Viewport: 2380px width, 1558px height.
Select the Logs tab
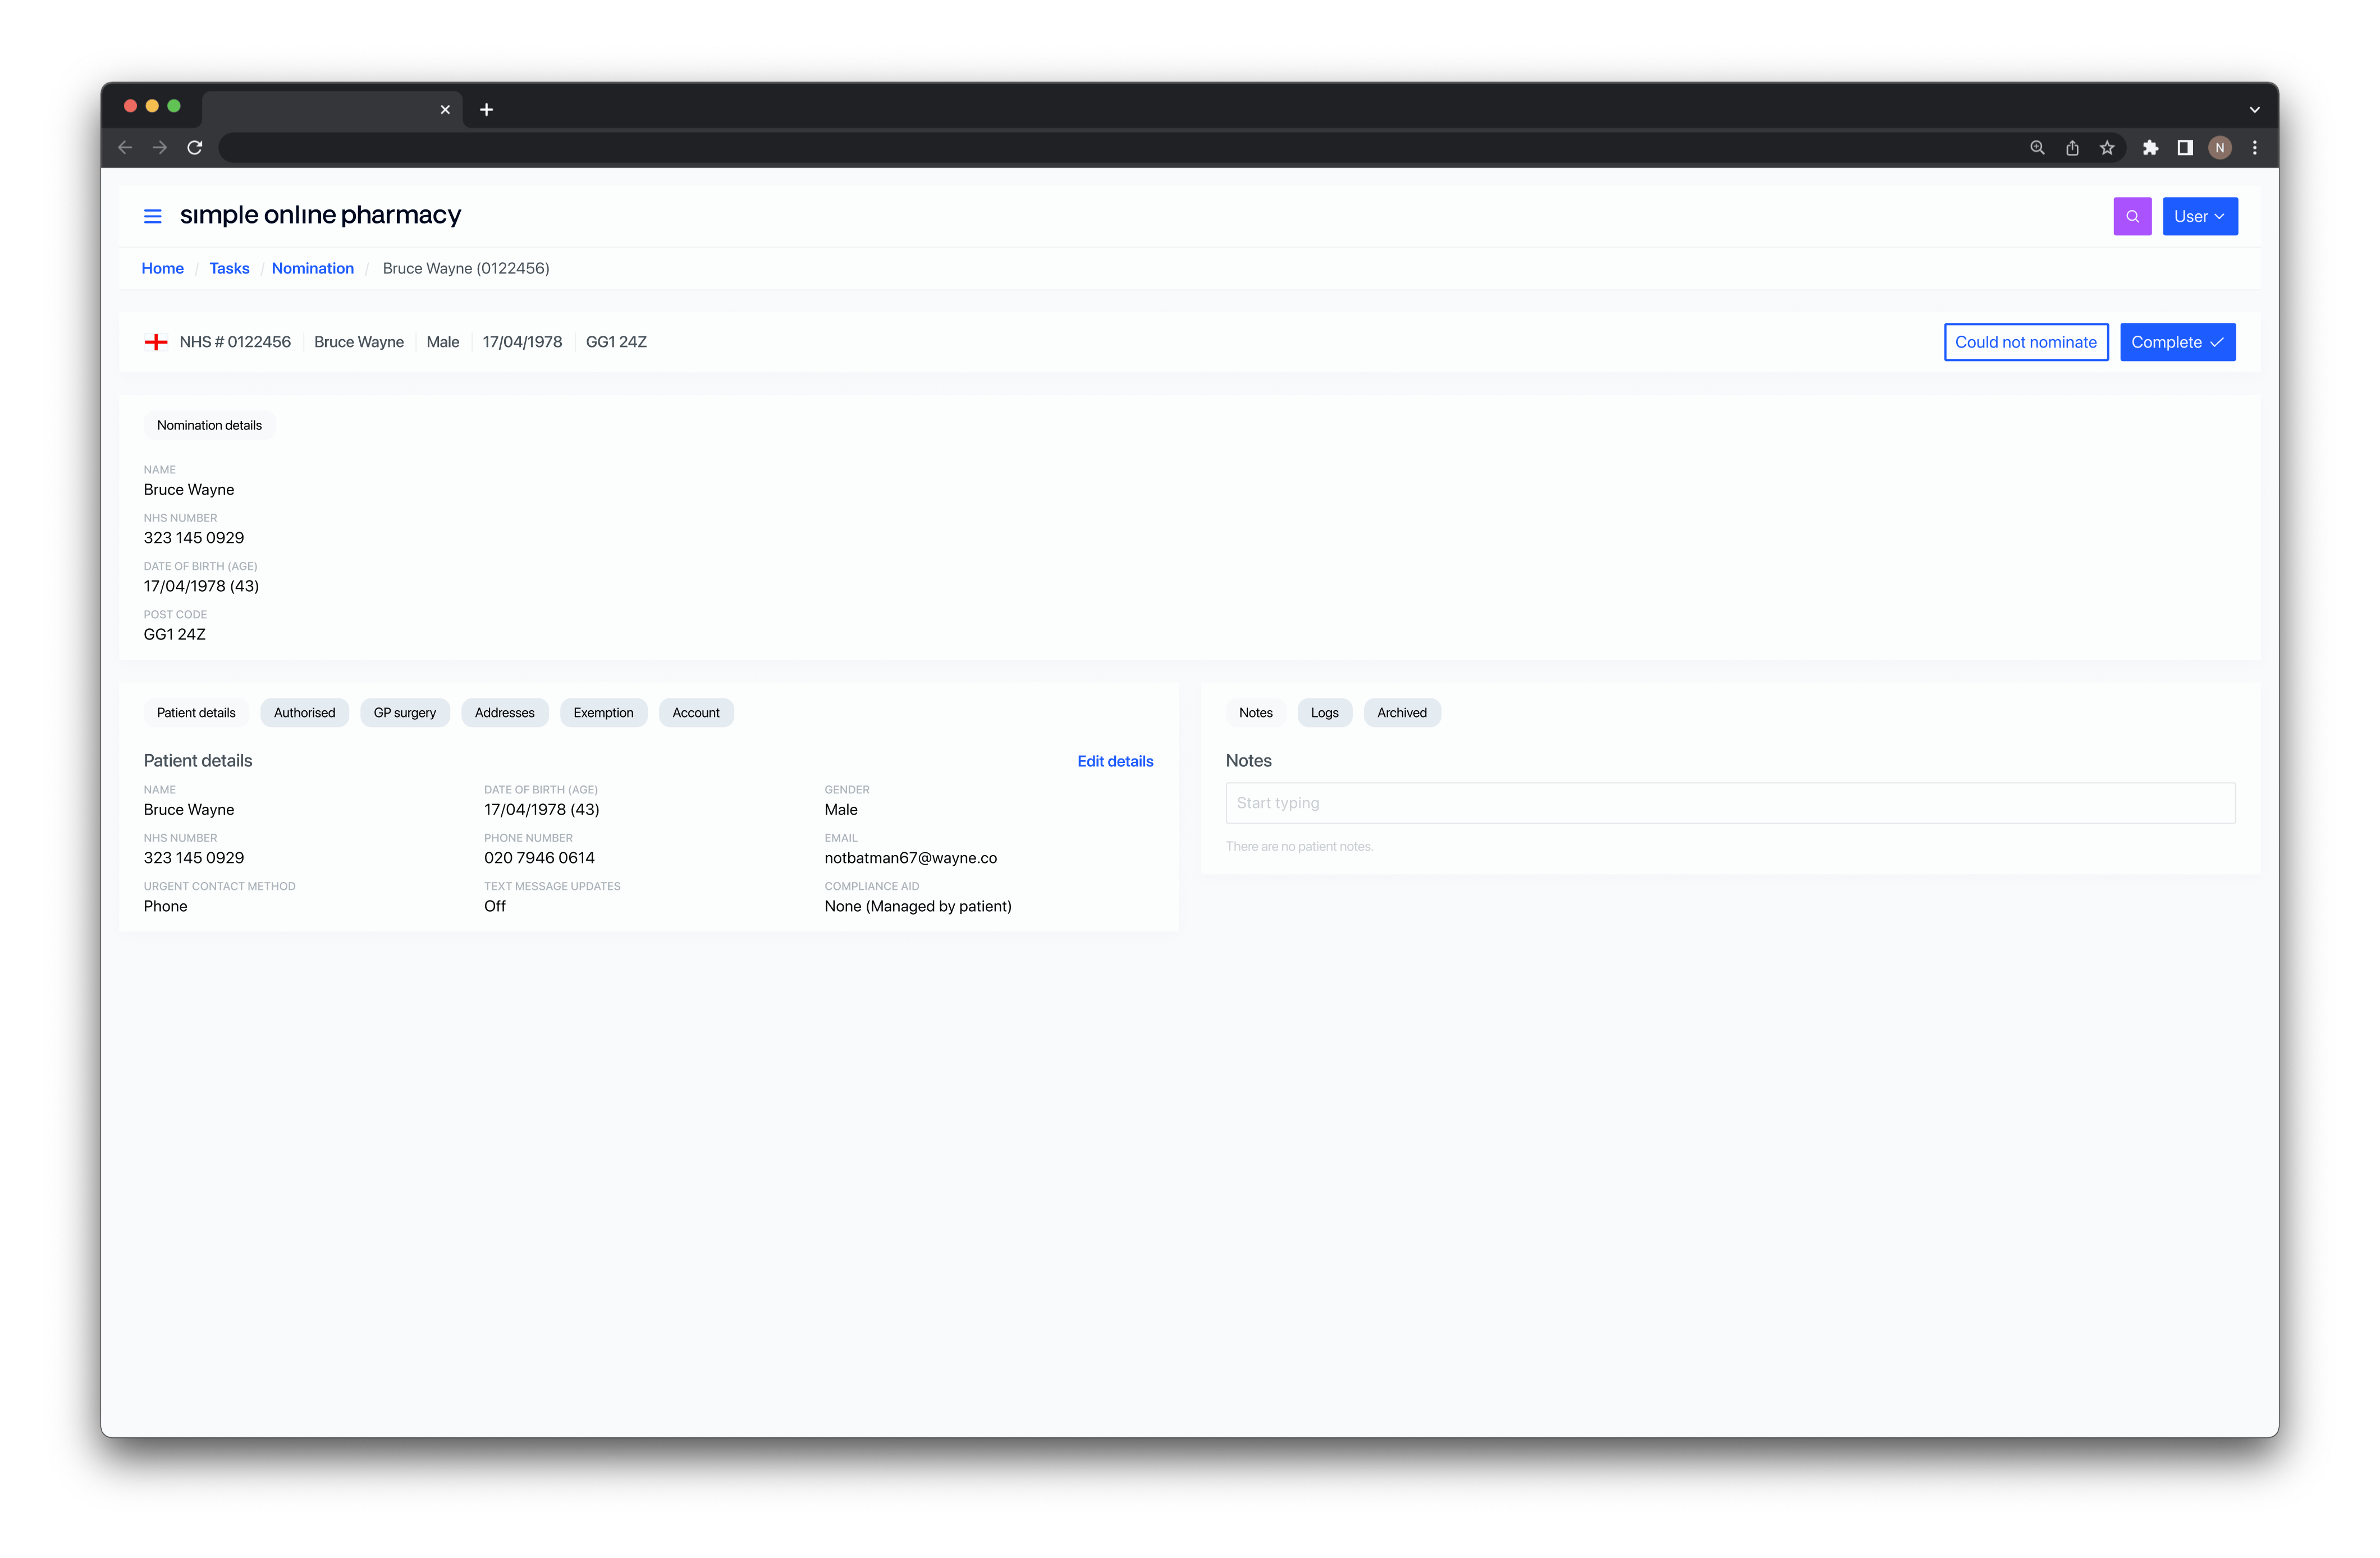[1324, 713]
